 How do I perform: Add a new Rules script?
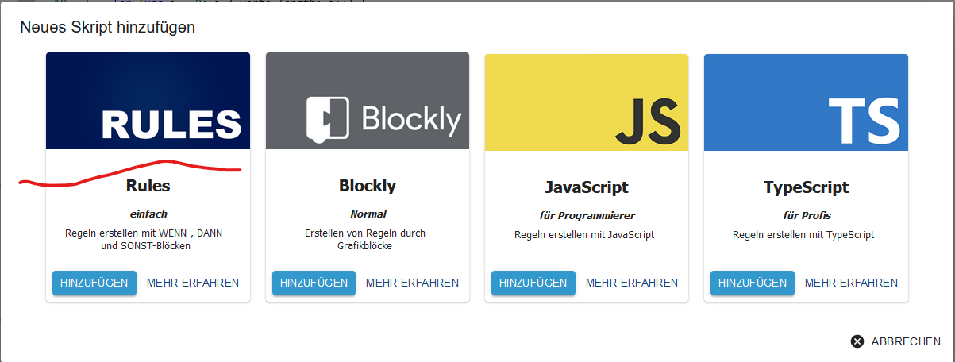pyautogui.click(x=94, y=283)
